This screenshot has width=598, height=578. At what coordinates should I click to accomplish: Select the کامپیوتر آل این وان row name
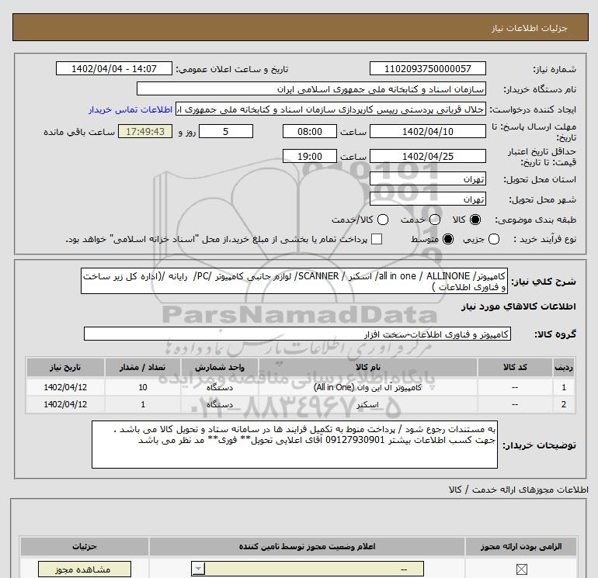[367, 387]
